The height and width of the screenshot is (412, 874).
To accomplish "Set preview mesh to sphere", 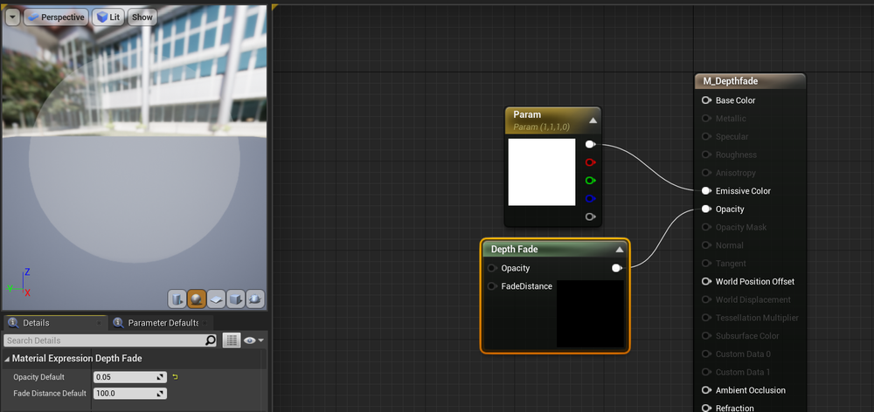I will pyautogui.click(x=197, y=299).
